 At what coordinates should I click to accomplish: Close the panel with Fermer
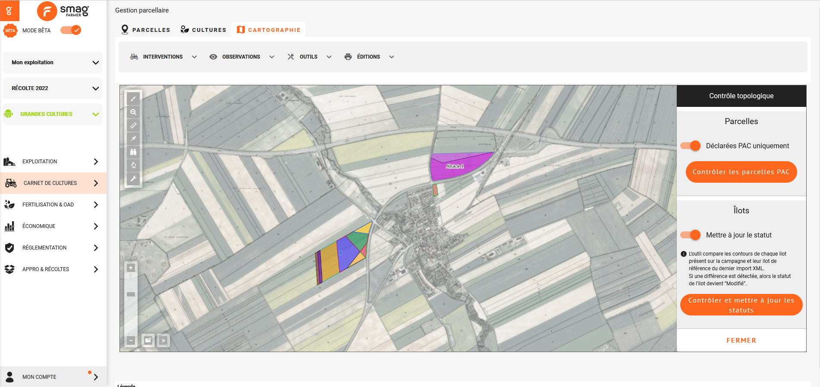[741, 340]
